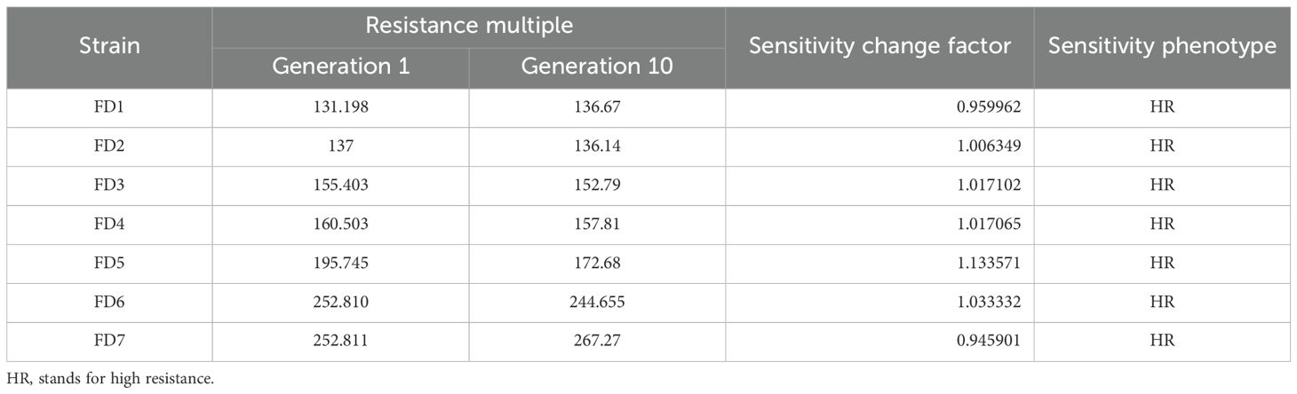Image resolution: width=1297 pixels, height=394 pixels.
Task: Click the HR phenotype cell in the FD6 row
Action: tap(1162, 303)
